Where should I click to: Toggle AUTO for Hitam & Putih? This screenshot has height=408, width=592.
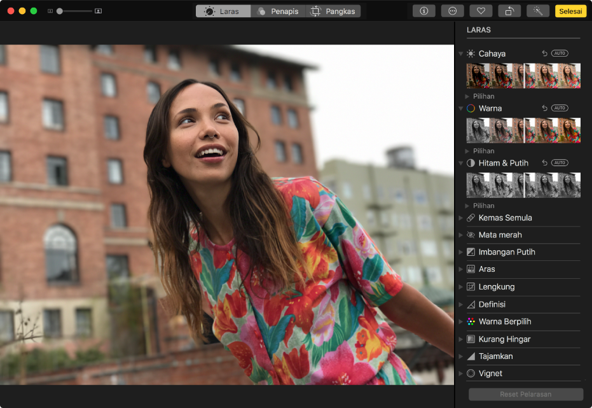560,163
